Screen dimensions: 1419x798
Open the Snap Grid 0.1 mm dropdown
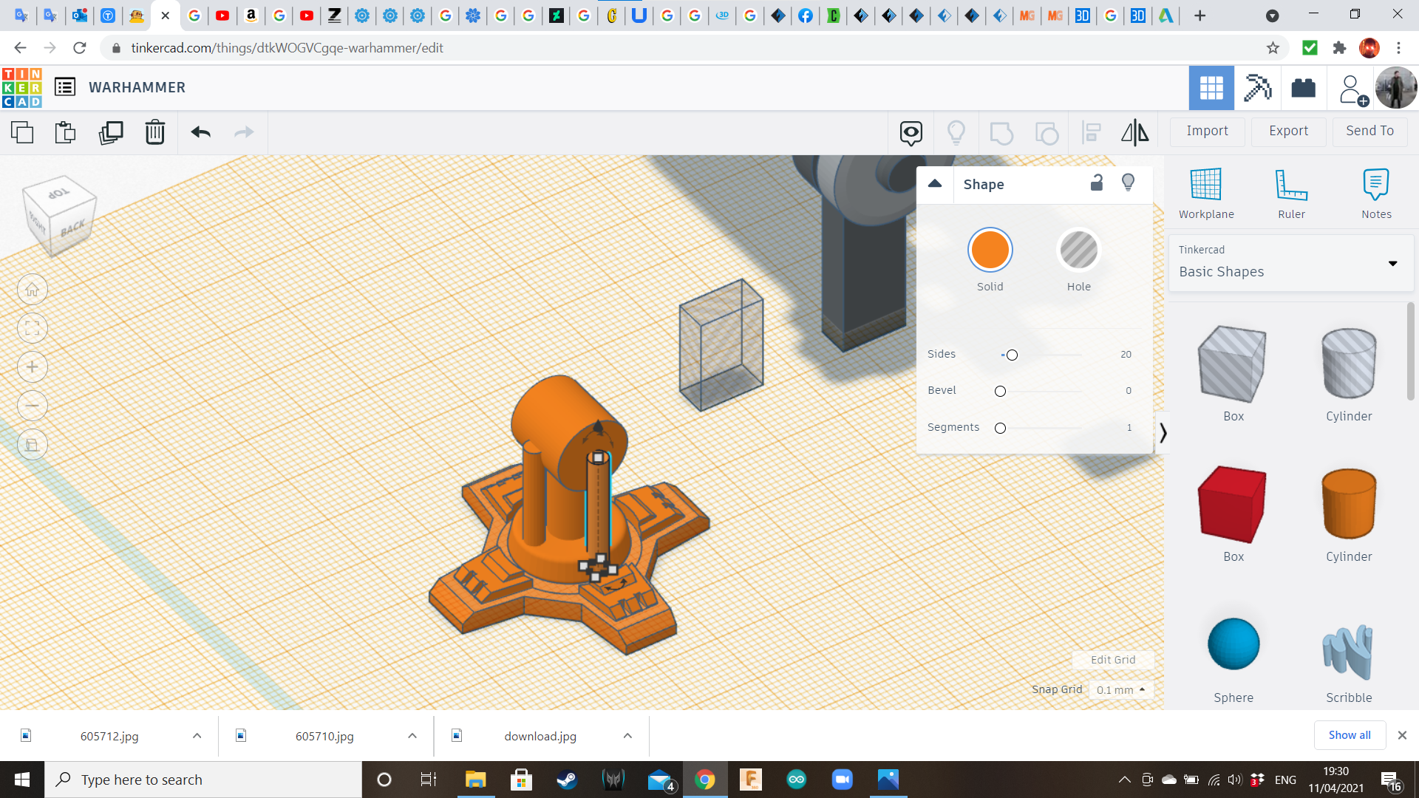tap(1120, 689)
